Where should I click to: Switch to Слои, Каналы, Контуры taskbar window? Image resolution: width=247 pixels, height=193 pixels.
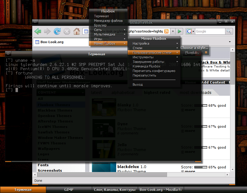tap(115, 190)
